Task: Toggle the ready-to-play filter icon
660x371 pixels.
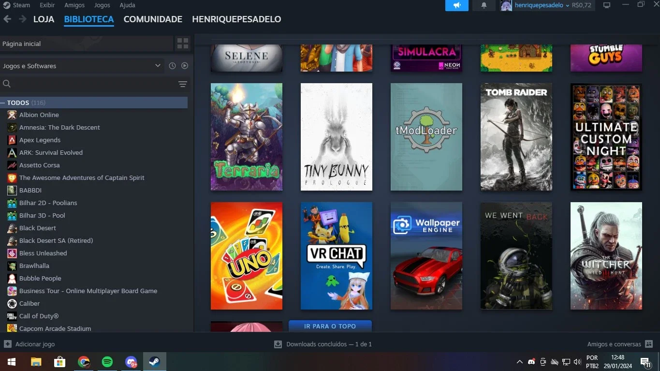Action: [x=185, y=66]
